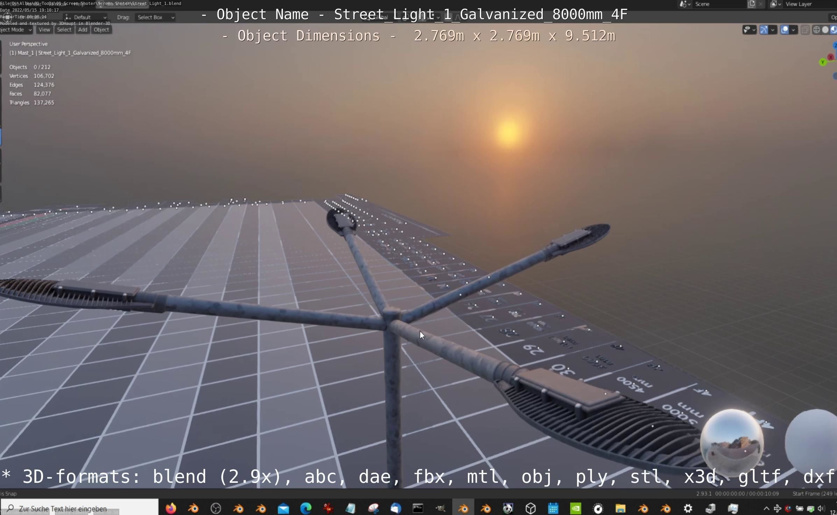The width and height of the screenshot is (837, 515).
Task: Open Windows Settings gear on taskbar
Action: click(x=688, y=508)
